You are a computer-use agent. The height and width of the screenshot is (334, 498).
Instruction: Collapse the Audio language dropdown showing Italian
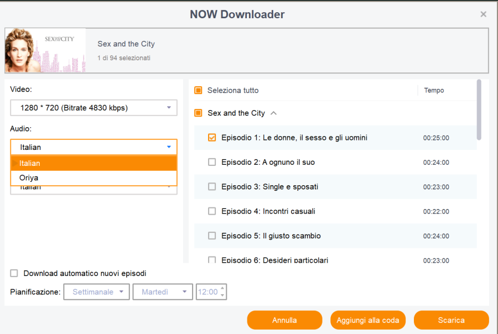coord(94,147)
